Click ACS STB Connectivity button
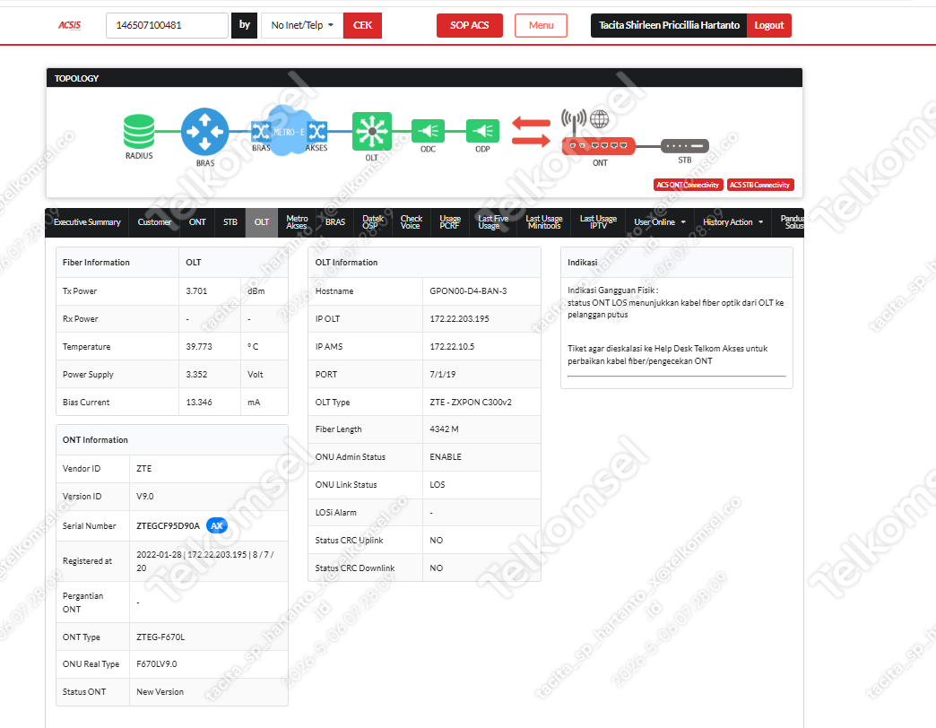This screenshot has width=936, height=728. (x=760, y=185)
